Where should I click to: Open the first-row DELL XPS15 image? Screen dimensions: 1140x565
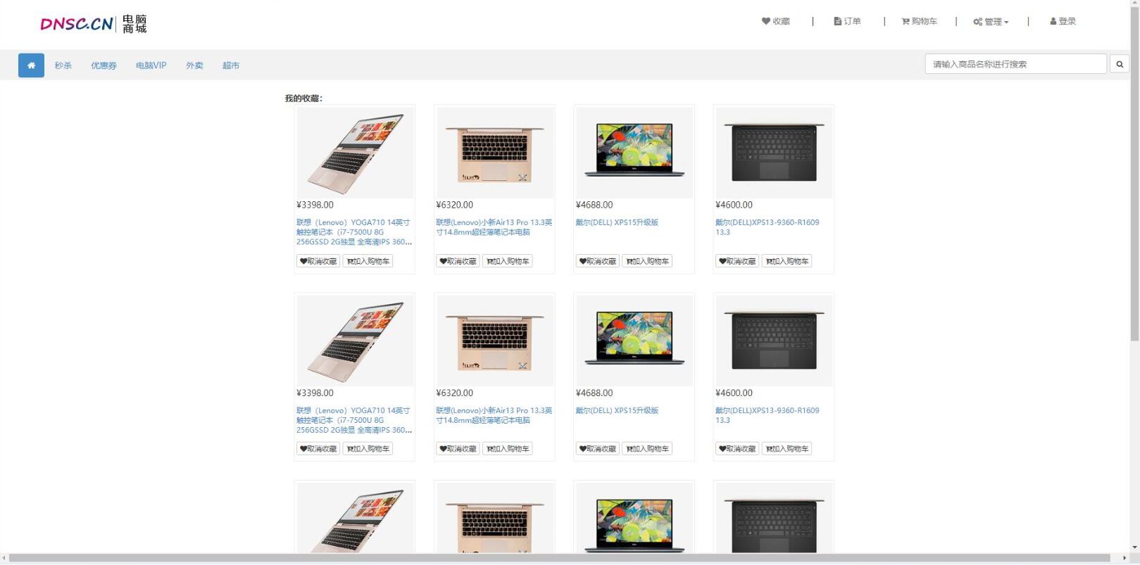634,152
